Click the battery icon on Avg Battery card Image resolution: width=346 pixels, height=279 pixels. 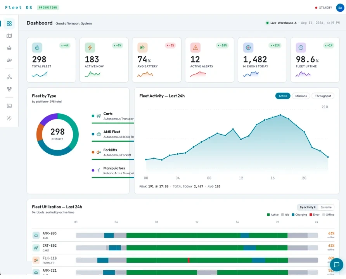(142, 48)
